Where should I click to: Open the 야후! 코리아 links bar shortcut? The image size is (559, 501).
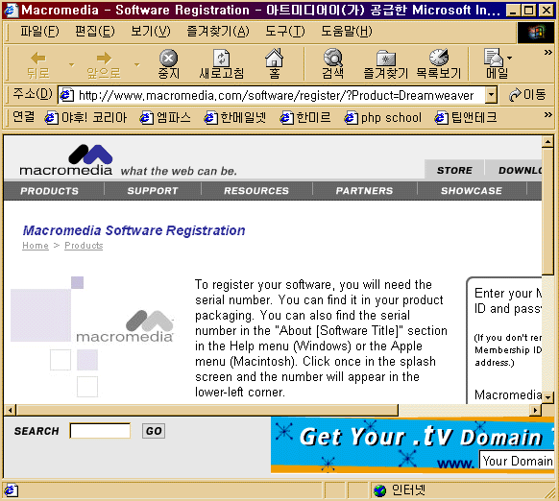(85, 117)
